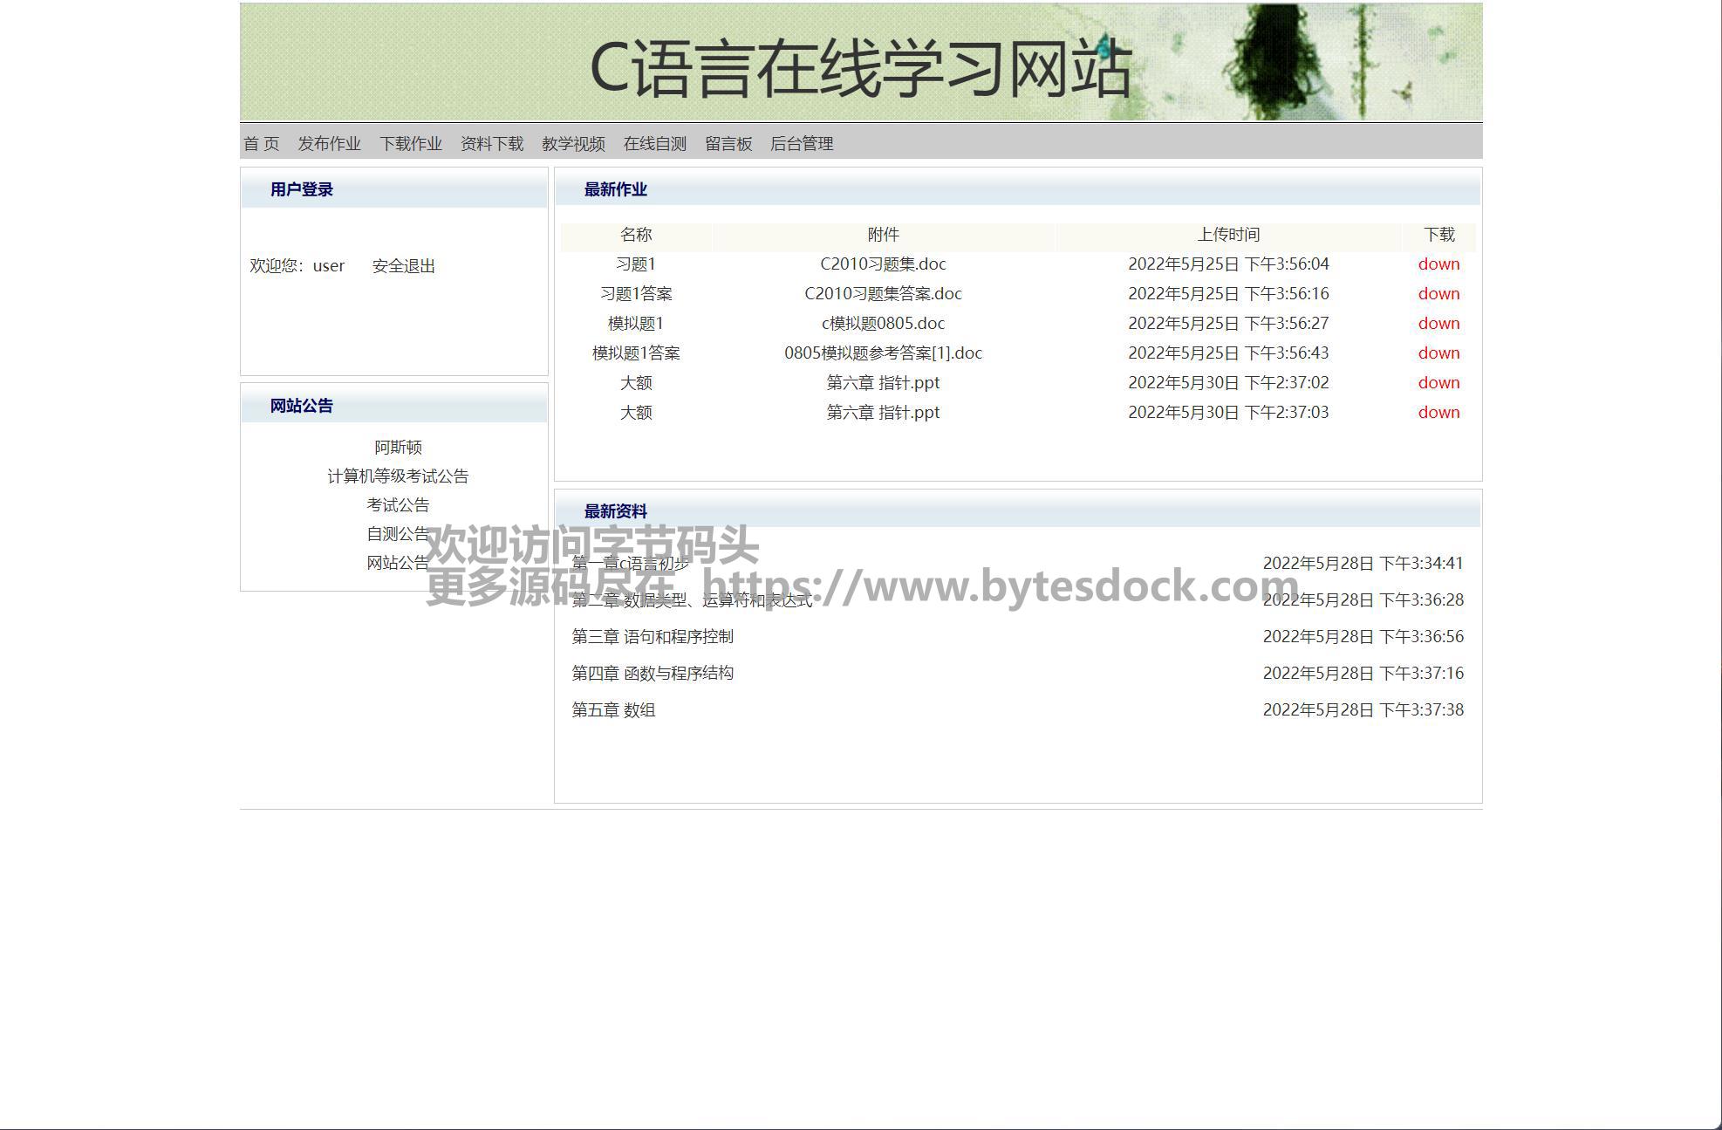This screenshot has height=1130, width=1722.
Task: Open the 教学视频 page
Action: [573, 144]
